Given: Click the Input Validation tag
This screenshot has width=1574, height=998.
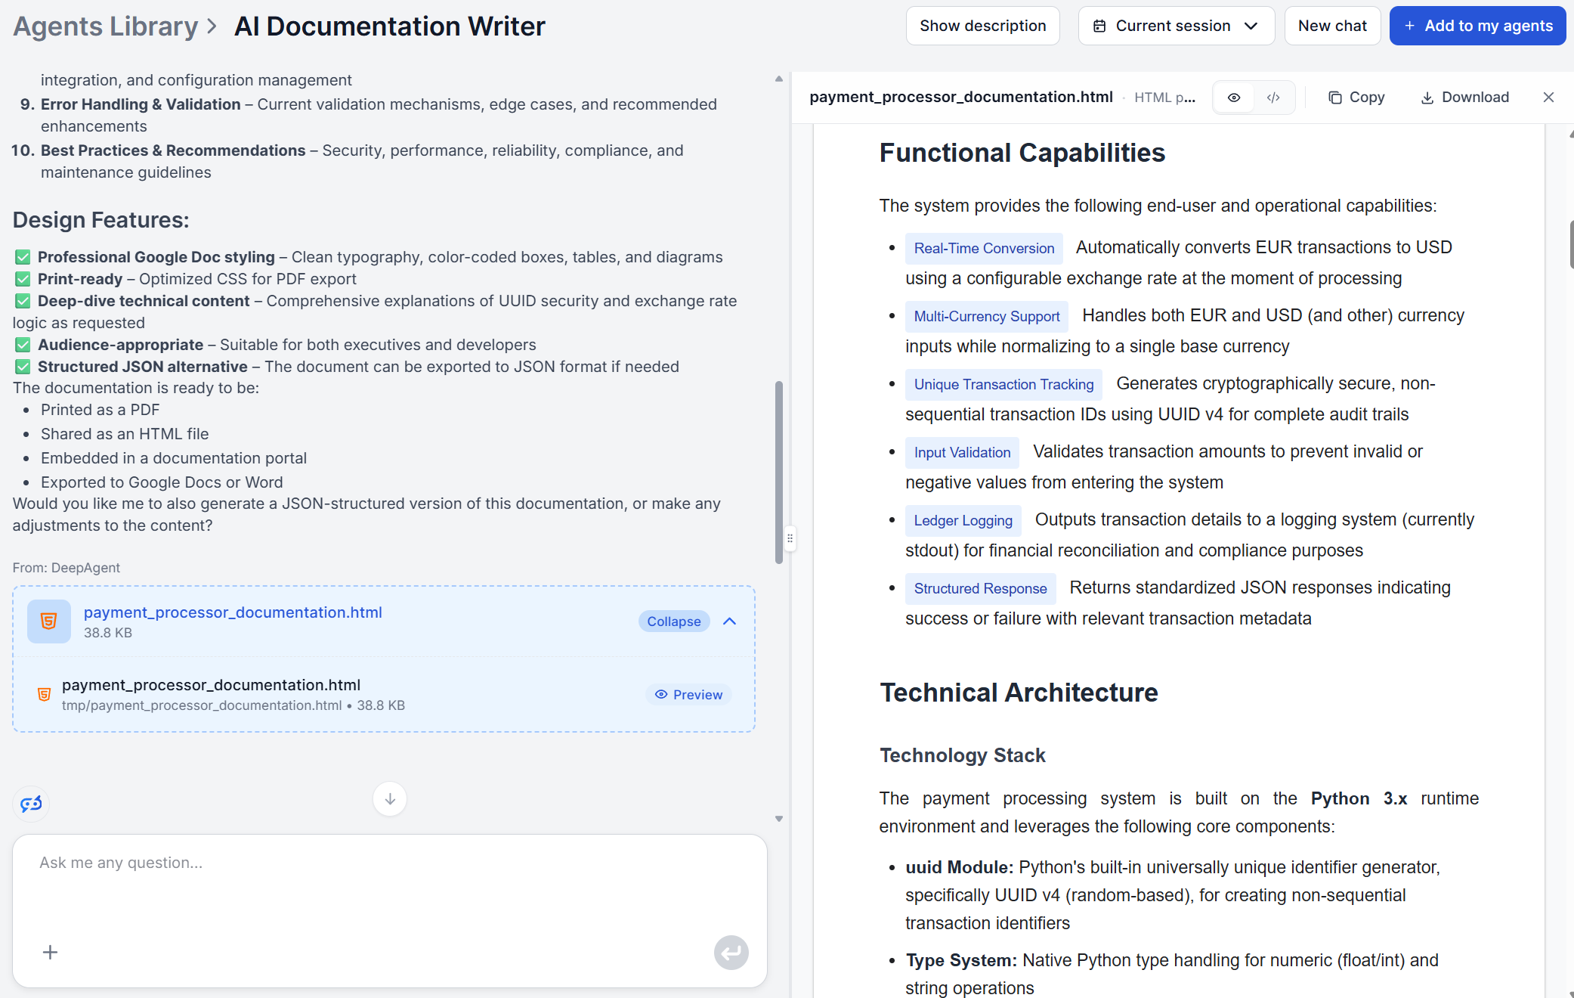Looking at the screenshot, I should (962, 453).
